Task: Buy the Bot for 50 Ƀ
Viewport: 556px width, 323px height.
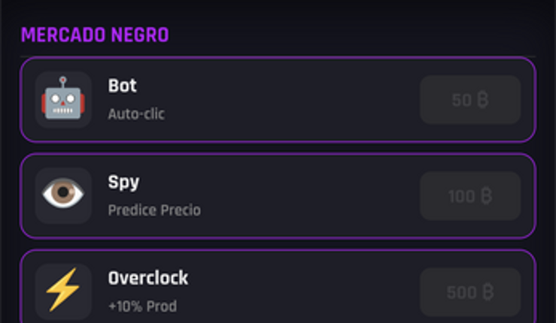Action: pyautogui.click(x=470, y=100)
